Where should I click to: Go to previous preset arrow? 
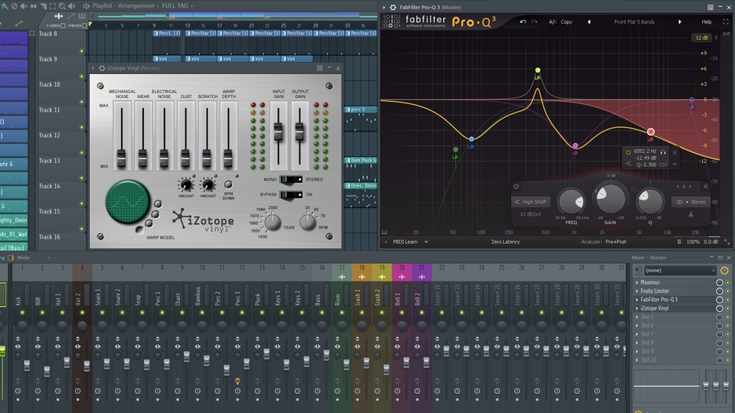[x=590, y=22]
